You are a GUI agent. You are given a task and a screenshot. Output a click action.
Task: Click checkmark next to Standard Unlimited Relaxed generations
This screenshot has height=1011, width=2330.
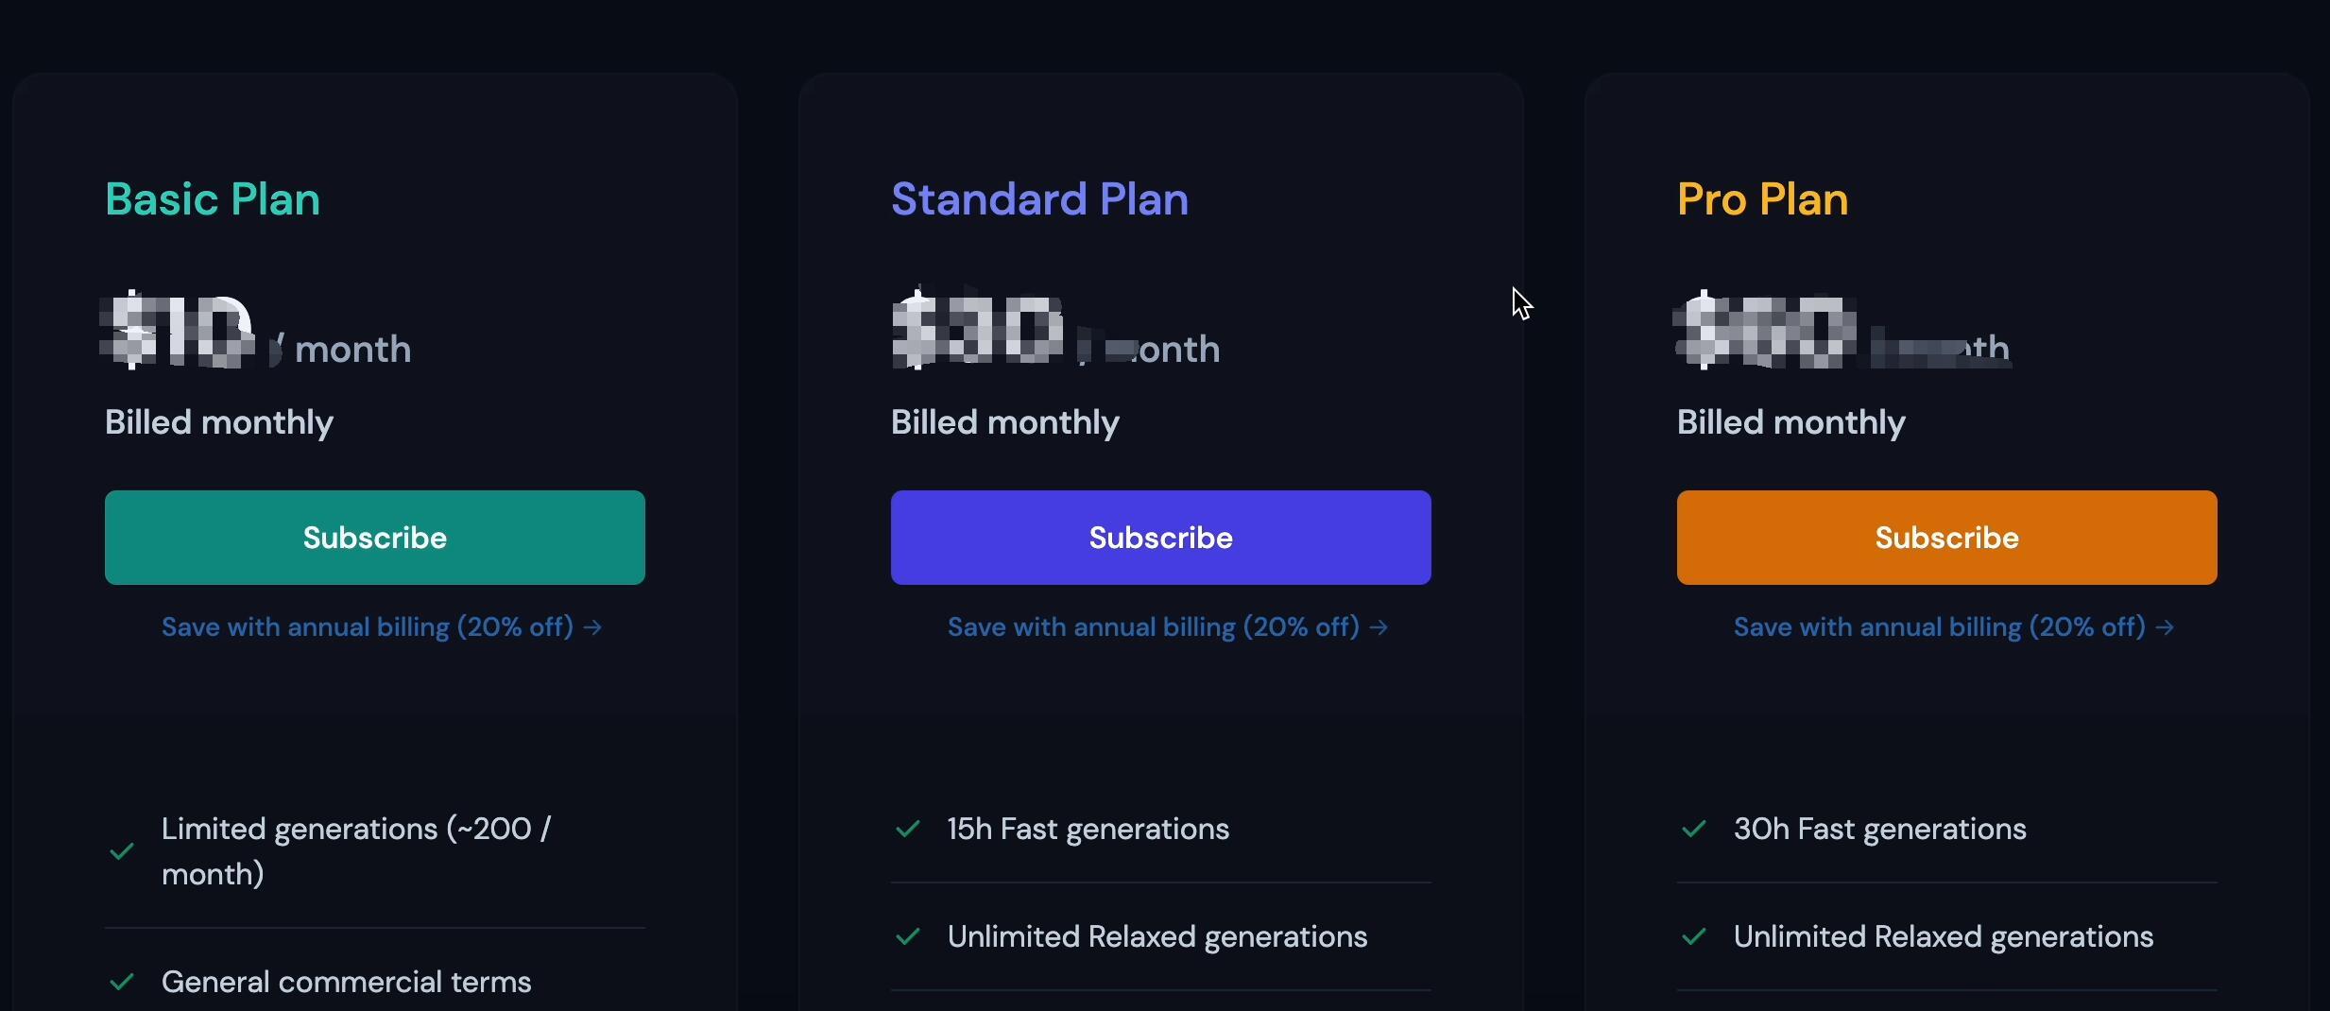pos(908,936)
